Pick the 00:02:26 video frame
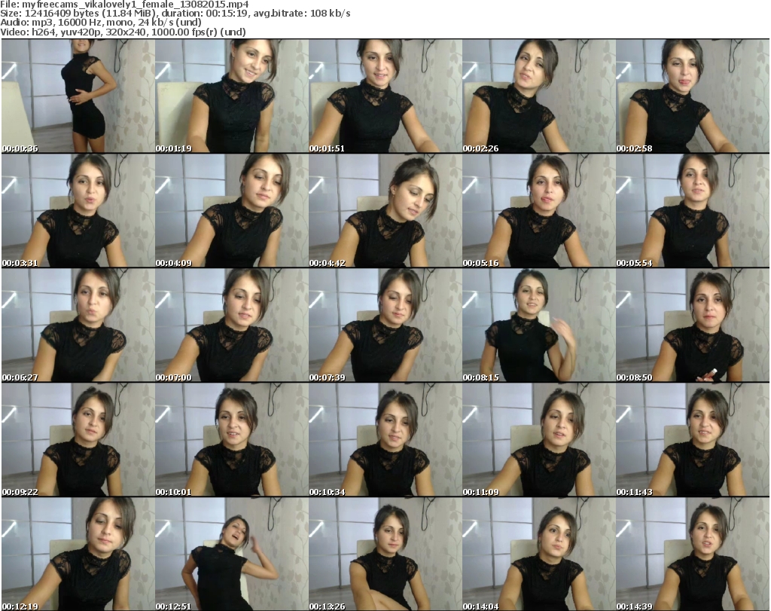The image size is (771, 611). pos(539,96)
